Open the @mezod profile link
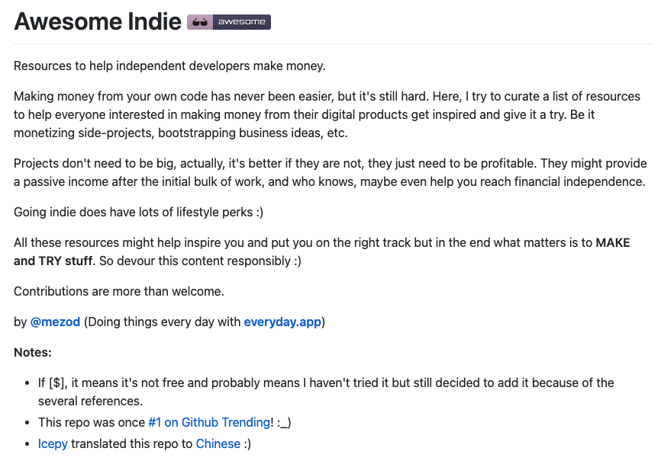The height and width of the screenshot is (464, 661). tap(55, 322)
